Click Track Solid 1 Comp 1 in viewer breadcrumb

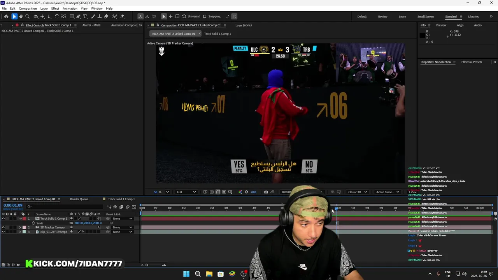(217, 33)
